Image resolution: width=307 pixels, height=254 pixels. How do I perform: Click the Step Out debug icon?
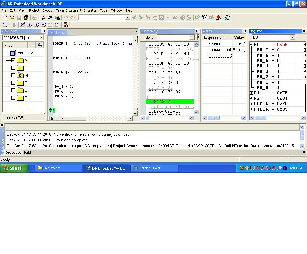[36, 25]
